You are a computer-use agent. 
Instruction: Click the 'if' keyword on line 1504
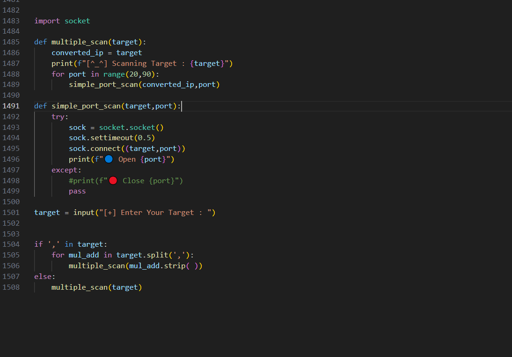tap(38, 244)
